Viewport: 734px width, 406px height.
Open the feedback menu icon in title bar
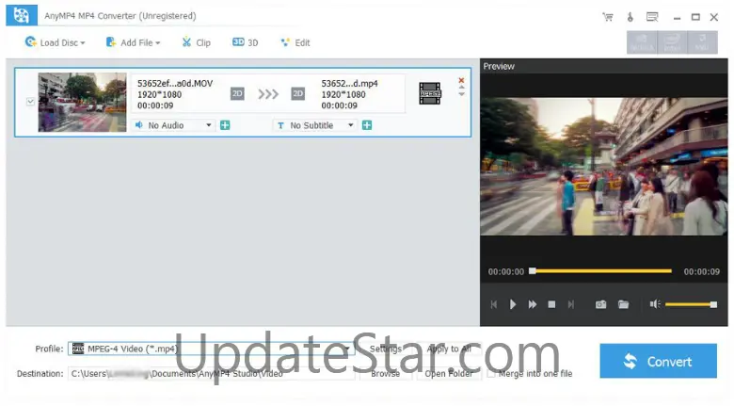[x=652, y=17]
